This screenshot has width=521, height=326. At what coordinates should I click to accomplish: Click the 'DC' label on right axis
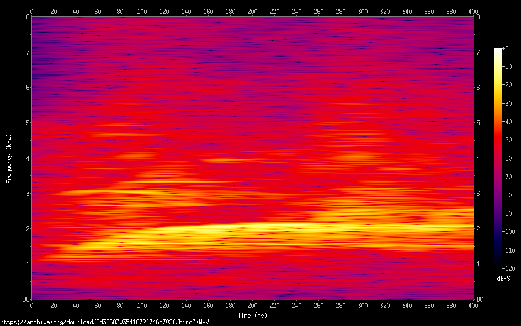click(x=480, y=300)
